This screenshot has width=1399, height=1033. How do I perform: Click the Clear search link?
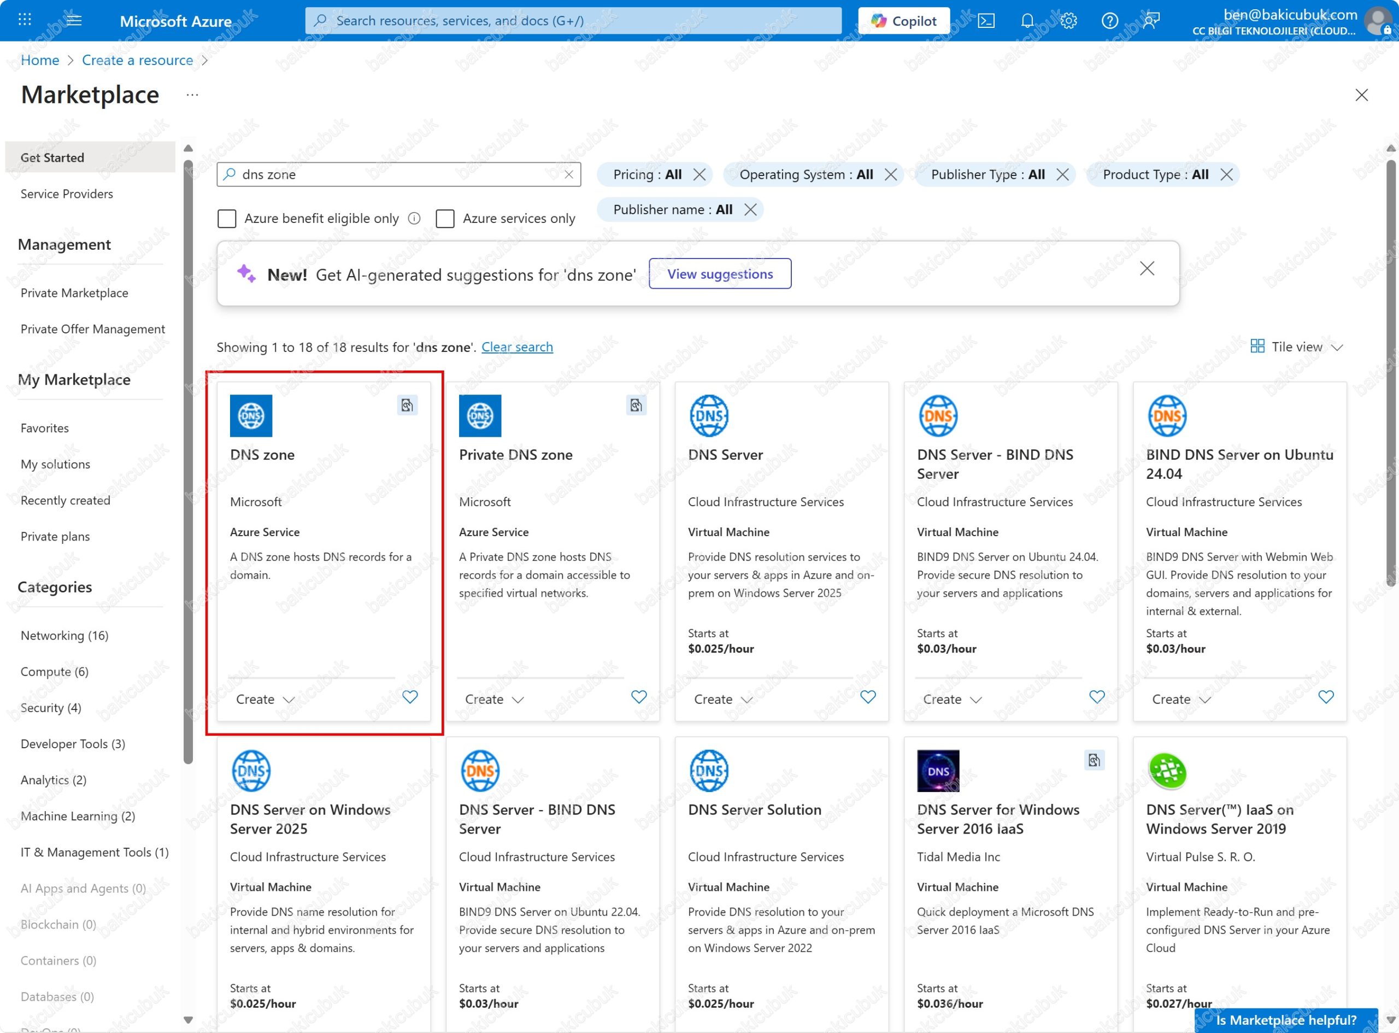(517, 347)
